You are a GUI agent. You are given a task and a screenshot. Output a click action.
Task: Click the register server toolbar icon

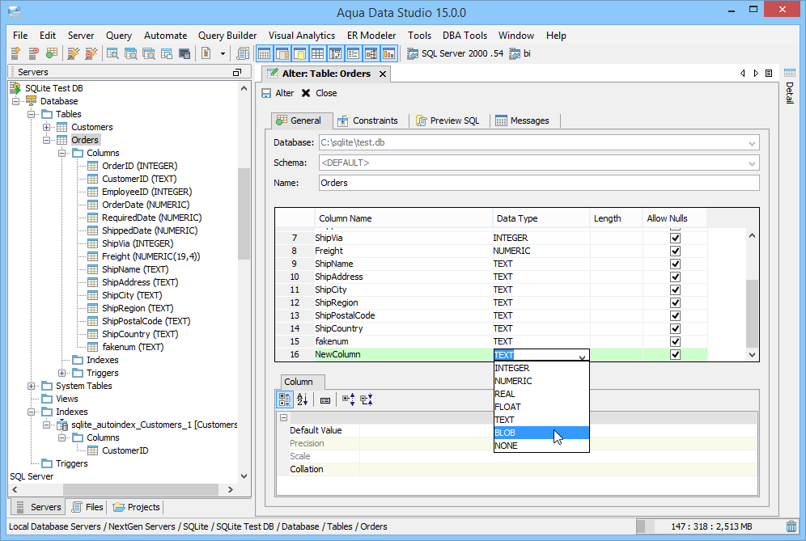15,53
